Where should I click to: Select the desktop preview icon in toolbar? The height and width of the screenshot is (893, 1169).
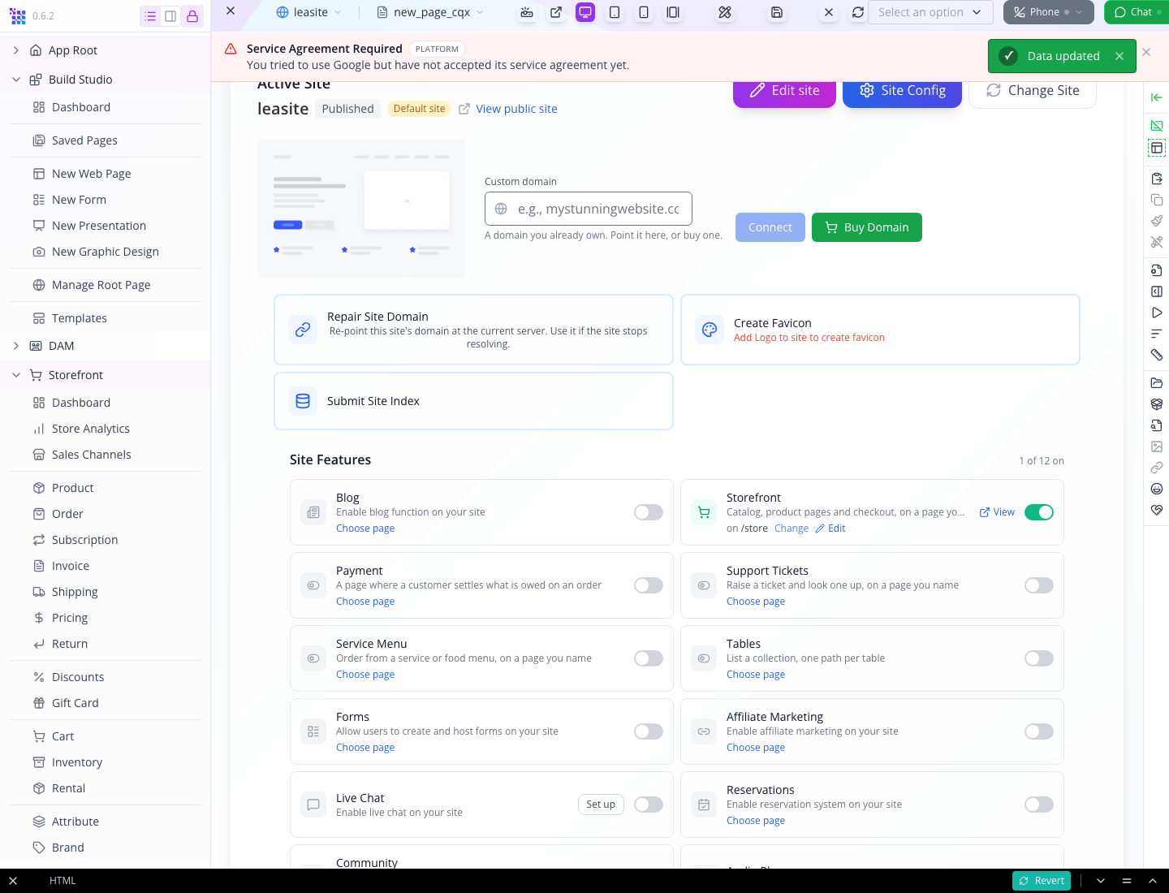585,12
